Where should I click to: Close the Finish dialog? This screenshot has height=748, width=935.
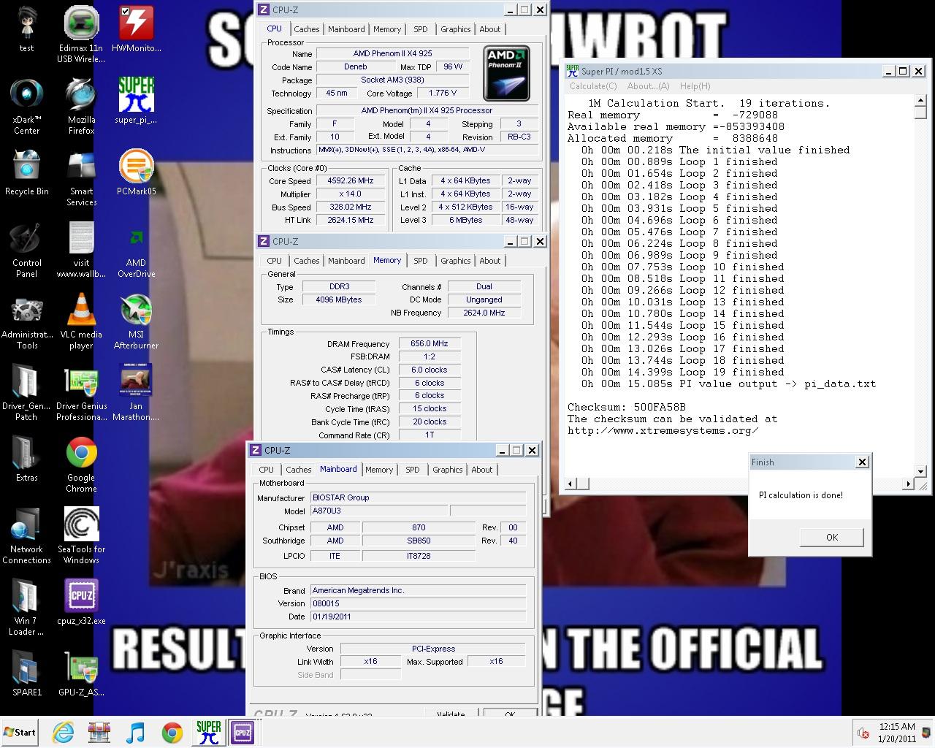click(862, 462)
